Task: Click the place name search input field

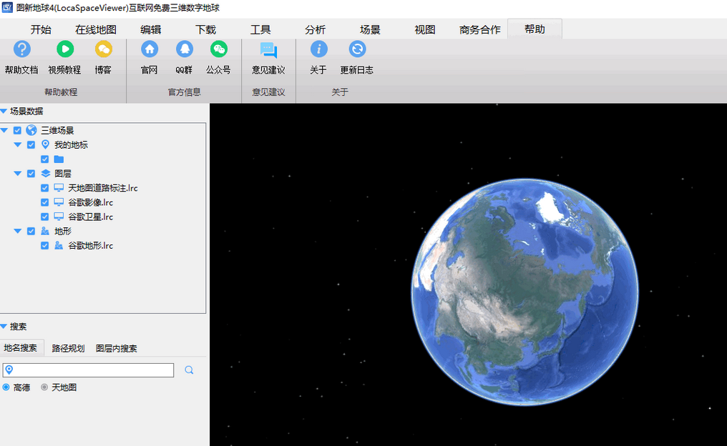Action: [x=88, y=370]
